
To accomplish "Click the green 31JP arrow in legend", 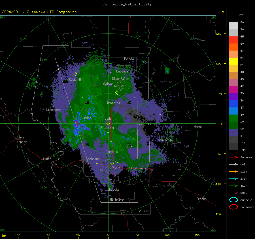I will [x=233, y=186].
